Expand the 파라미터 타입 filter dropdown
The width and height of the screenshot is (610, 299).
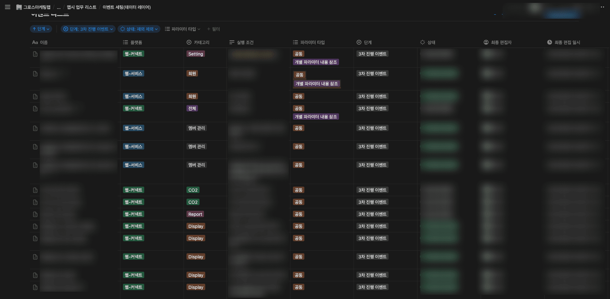(183, 29)
